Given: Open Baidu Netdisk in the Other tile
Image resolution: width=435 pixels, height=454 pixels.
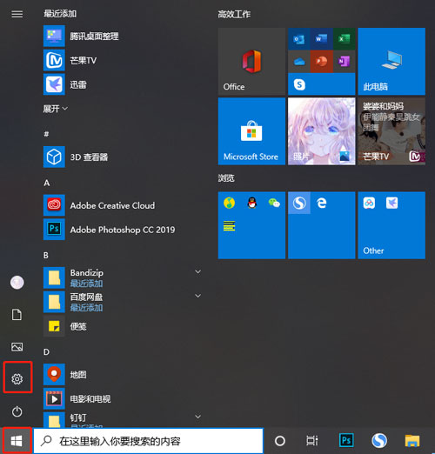Looking at the screenshot, I should pyautogui.click(x=369, y=203).
